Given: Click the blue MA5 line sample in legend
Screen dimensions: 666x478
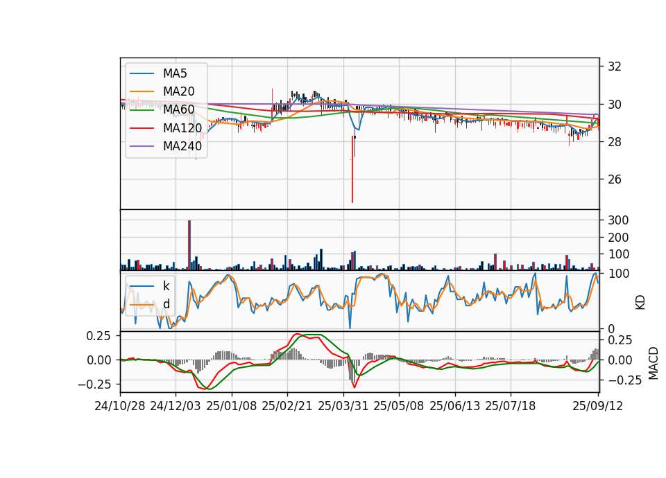Looking at the screenshot, I should click(142, 73).
